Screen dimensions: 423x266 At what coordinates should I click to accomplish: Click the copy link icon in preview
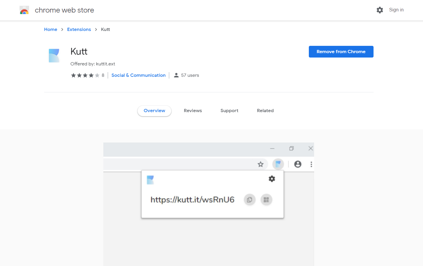pyautogui.click(x=250, y=200)
